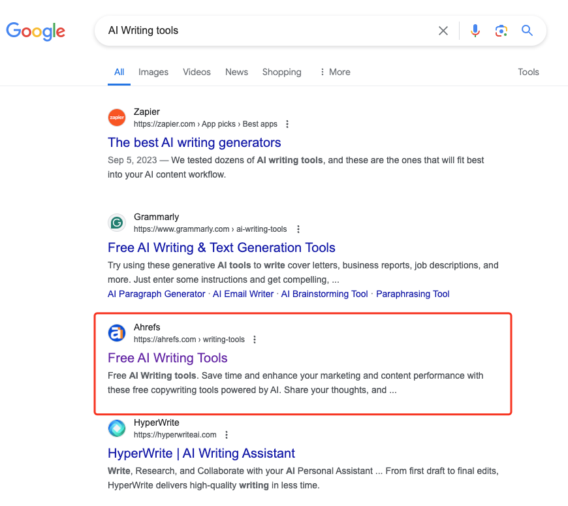Open the three-dot menu for the HyperWrite result
Screen dimensions: 568x506
pos(227,435)
